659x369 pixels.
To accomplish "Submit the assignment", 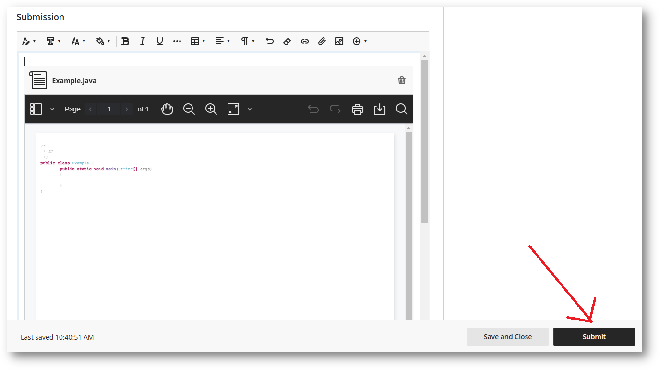I will click(594, 337).
